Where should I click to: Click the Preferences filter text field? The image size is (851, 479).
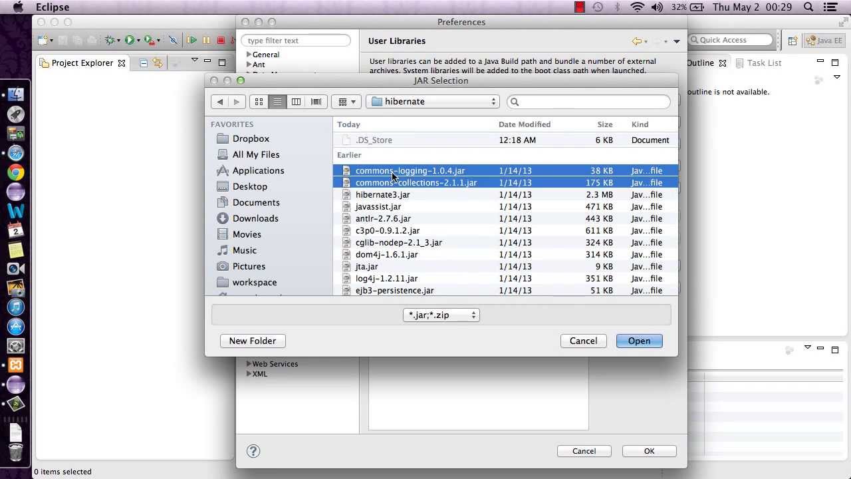click(296, 41)
